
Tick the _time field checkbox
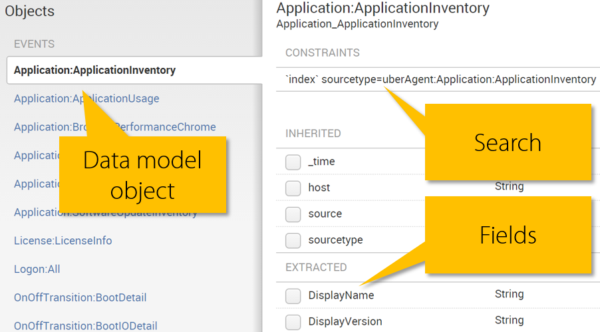[x=293, y=162]
